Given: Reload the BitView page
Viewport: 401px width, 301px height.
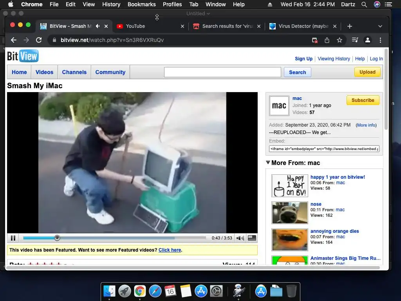Looking at the screenshot, I should pyautogui.click(x=39, y=40).
